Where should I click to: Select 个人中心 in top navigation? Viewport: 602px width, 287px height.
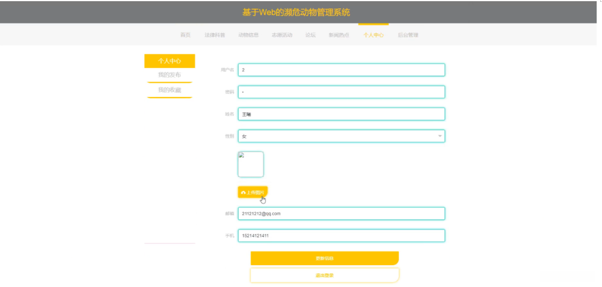point(373,35)
